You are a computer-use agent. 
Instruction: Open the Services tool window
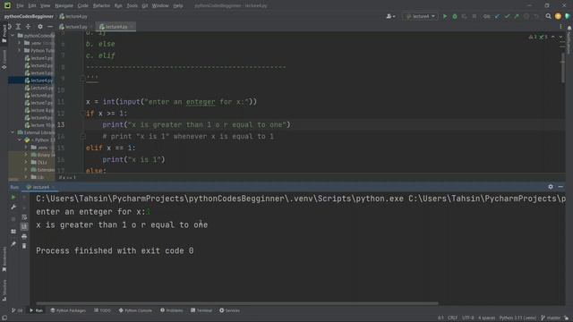[x=229, y=310]
